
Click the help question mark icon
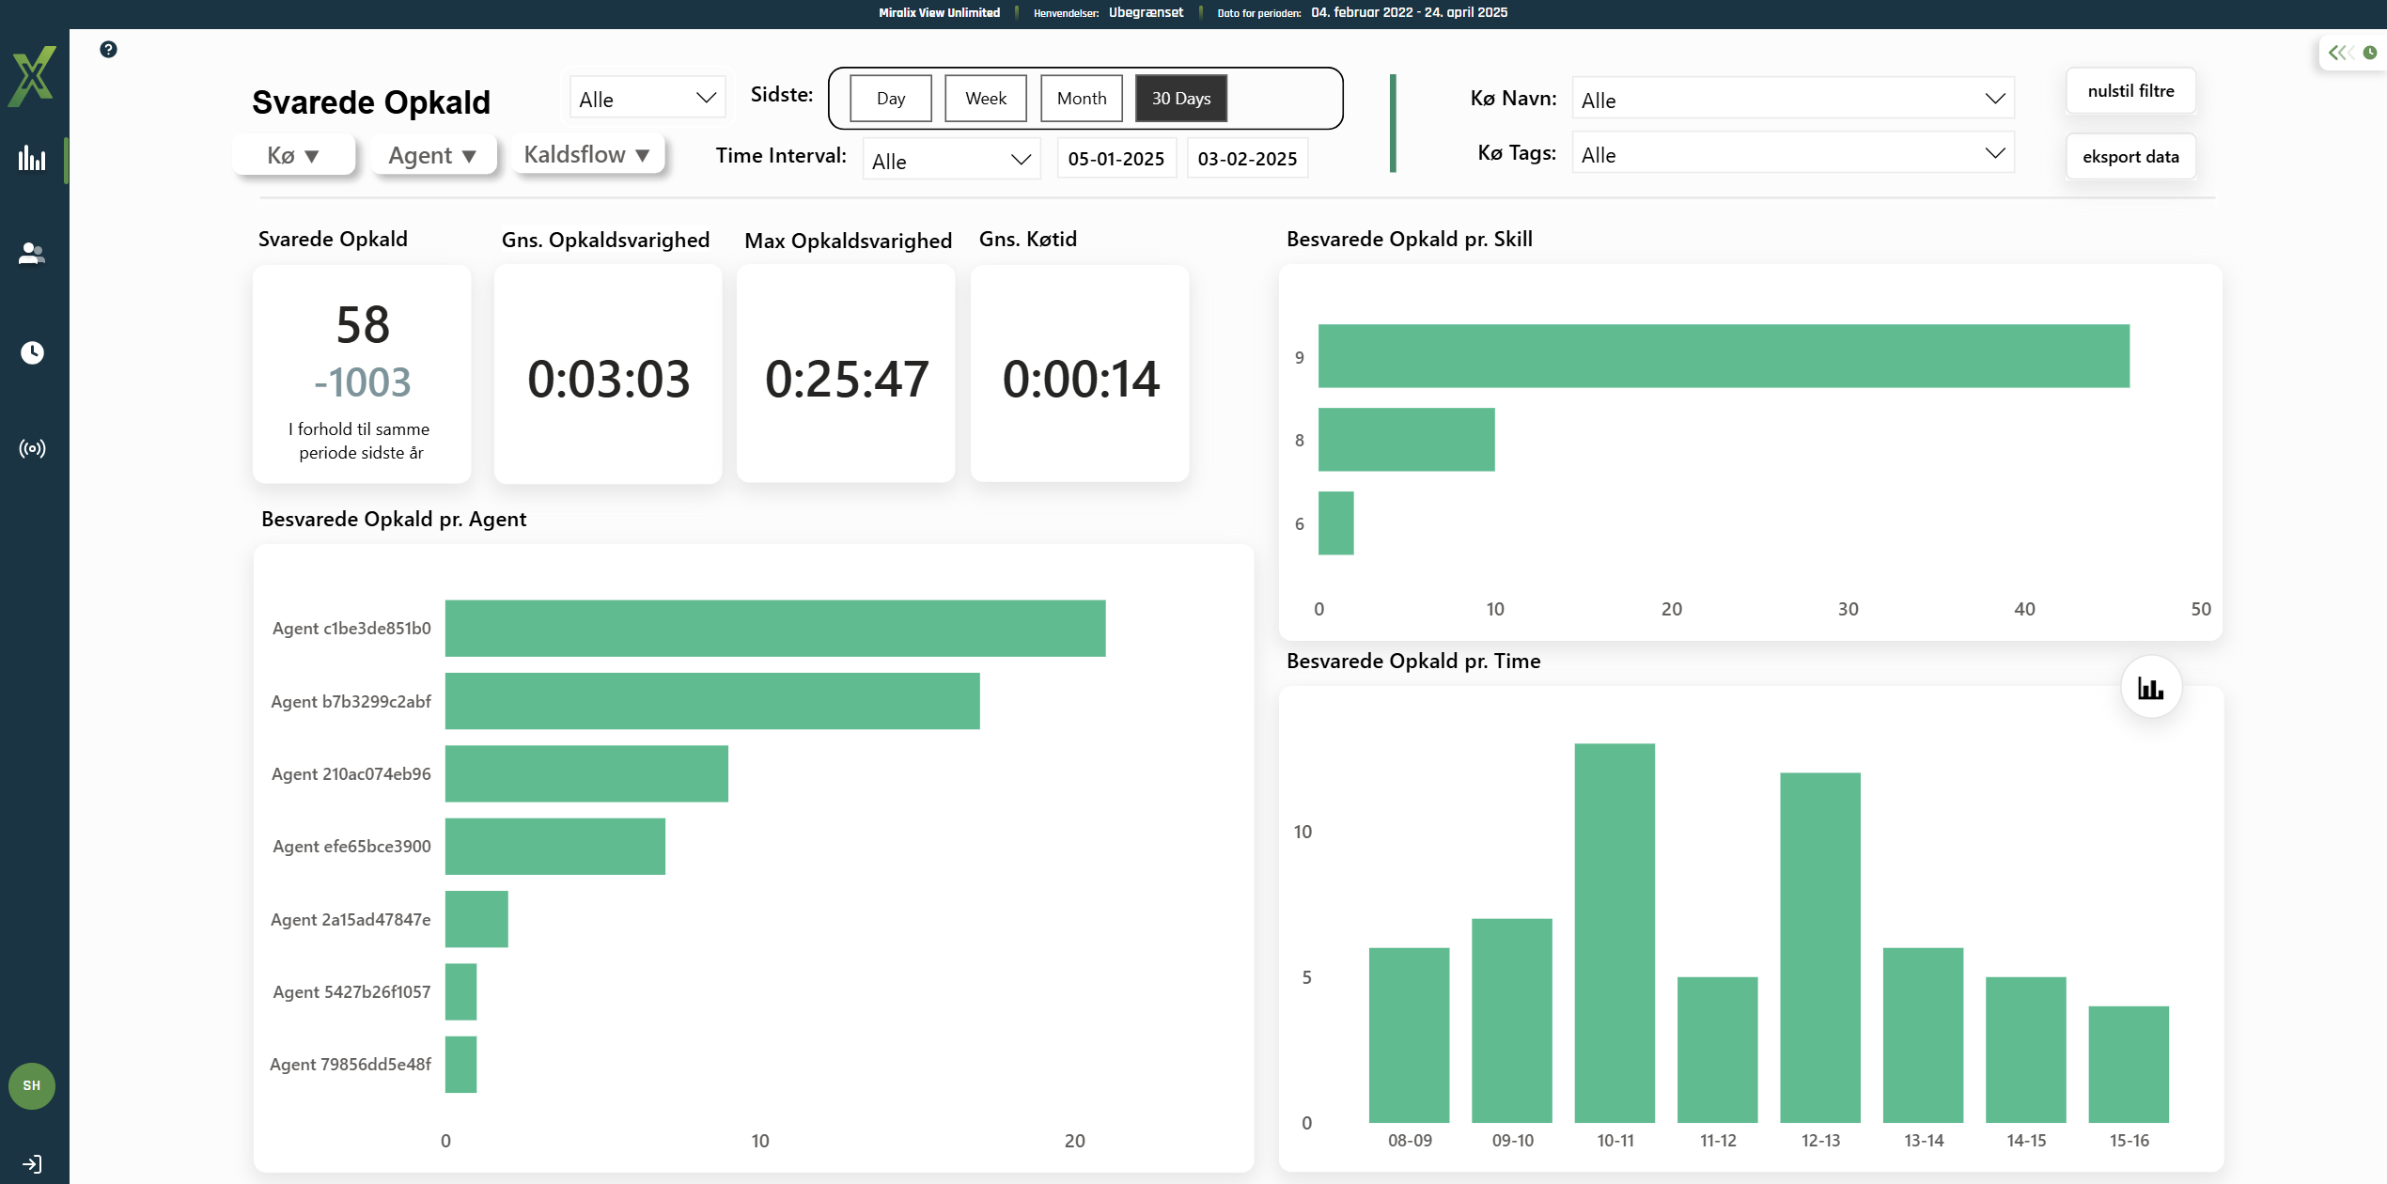pos(108,50)
